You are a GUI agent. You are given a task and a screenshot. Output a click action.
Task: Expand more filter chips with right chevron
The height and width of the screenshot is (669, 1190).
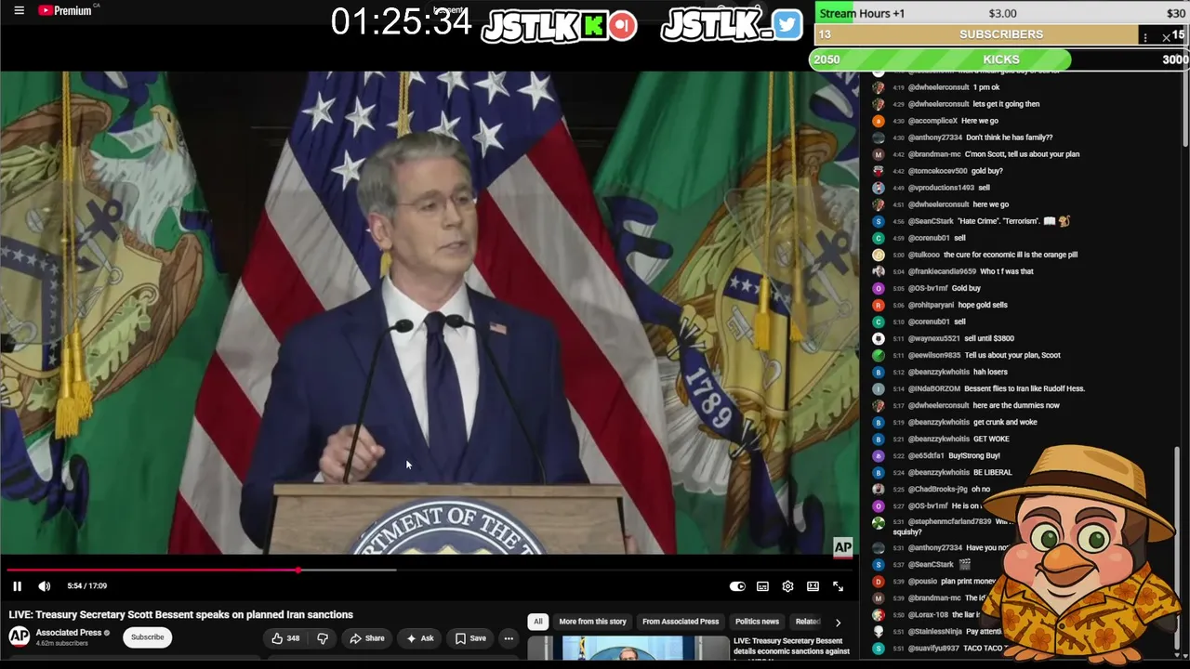pyautogui.click(x=838, y=623)
